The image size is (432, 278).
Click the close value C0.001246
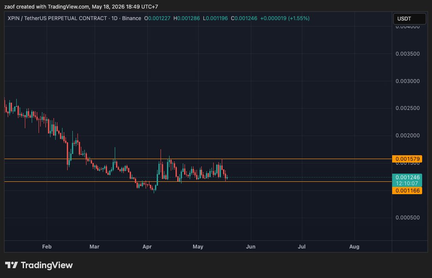click(x=244, y=18)
